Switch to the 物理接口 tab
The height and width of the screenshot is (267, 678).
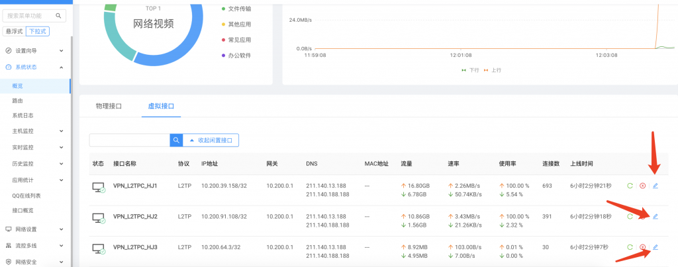coord(109,105)
